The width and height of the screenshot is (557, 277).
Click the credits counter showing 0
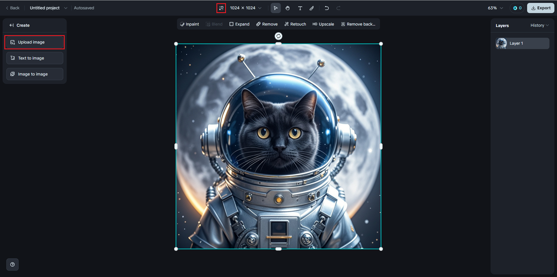click(x=517, y=8)
